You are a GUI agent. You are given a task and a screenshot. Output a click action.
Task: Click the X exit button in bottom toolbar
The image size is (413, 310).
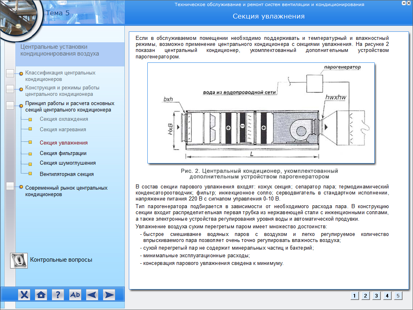pyautogui.click(x=25, y=295)
